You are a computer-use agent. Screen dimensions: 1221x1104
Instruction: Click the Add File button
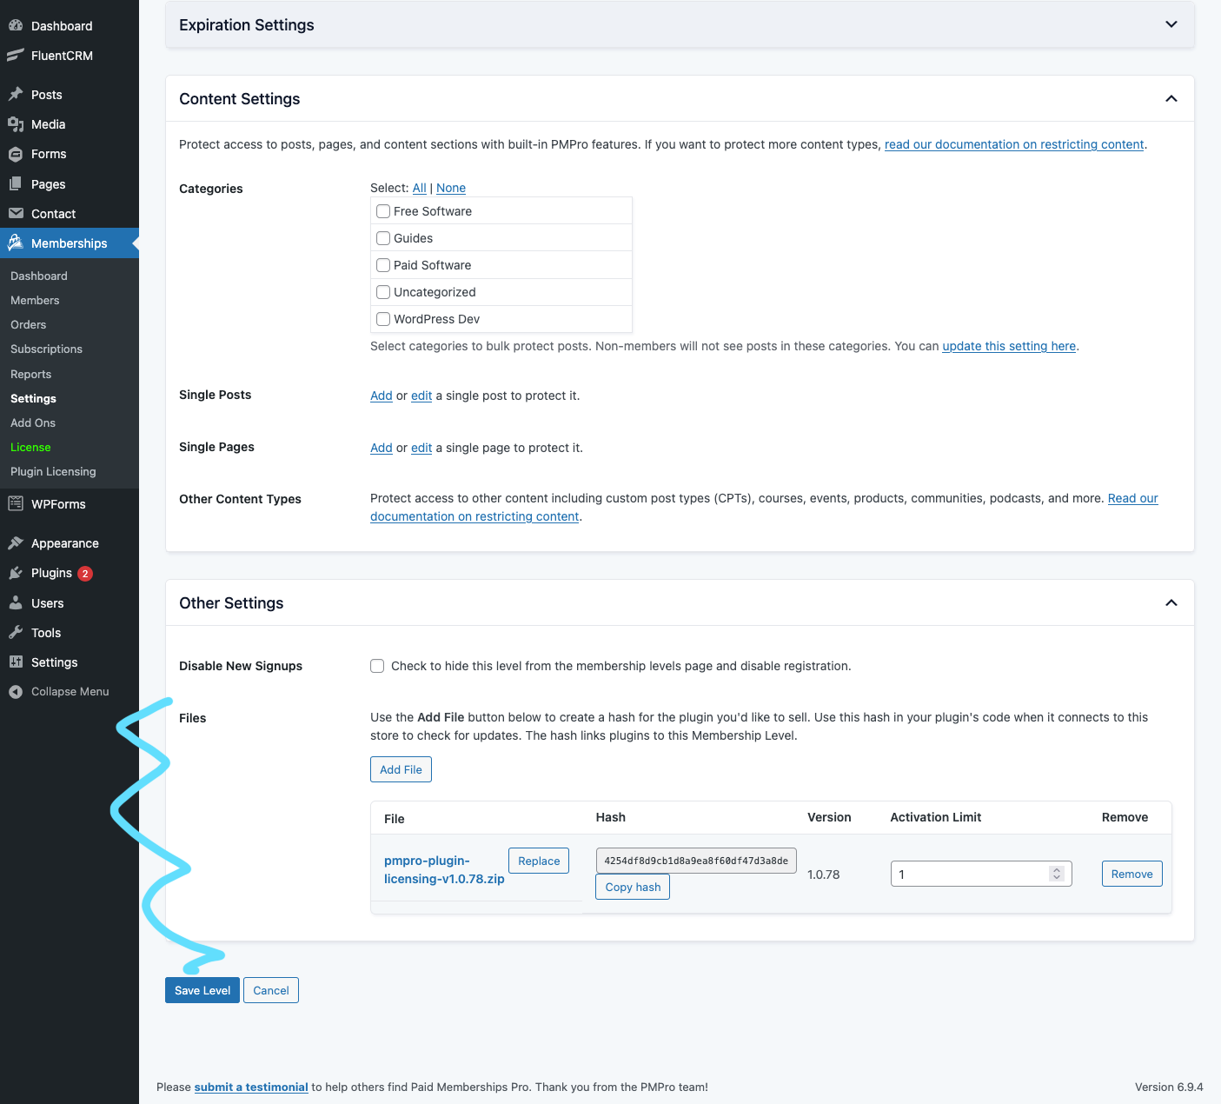pyautogui.click(x=401, y=769)
